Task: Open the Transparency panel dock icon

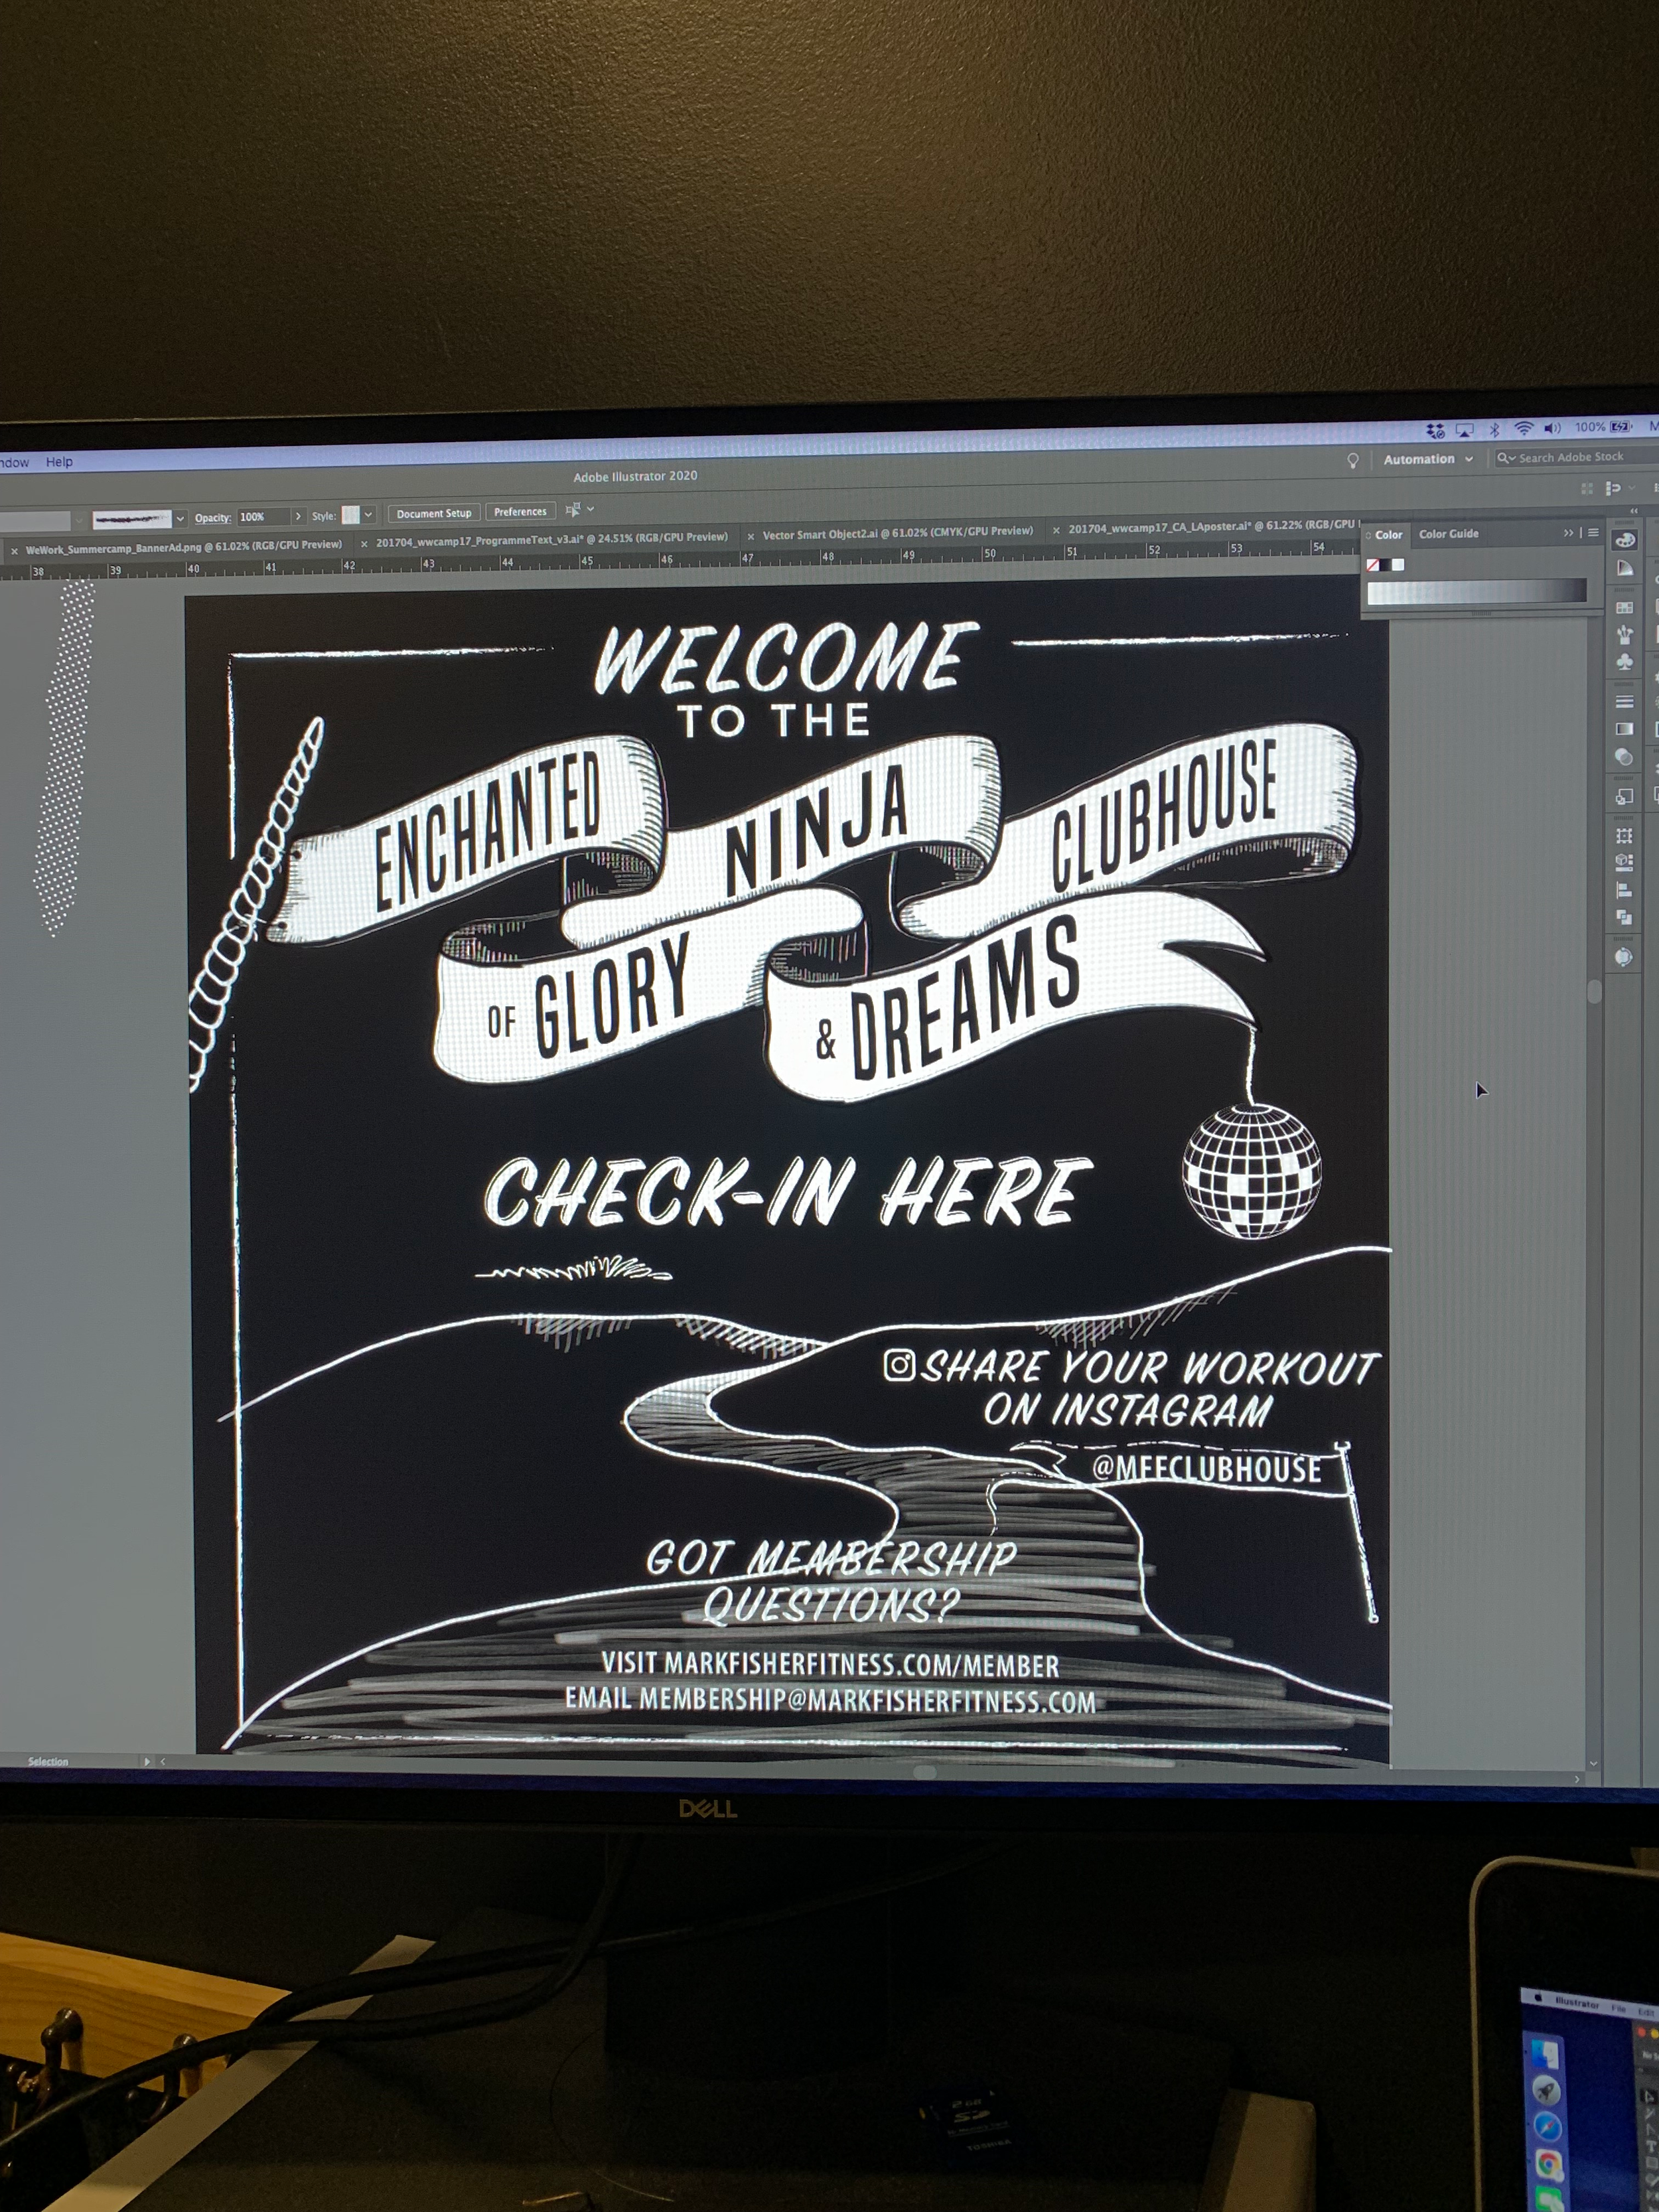Action: 1625,757
